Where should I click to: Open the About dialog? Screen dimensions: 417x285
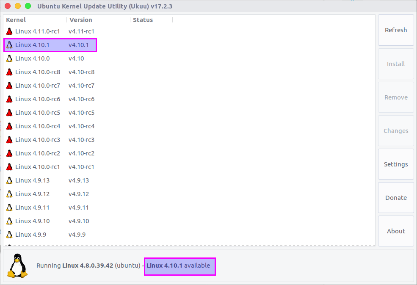[396, 231]
